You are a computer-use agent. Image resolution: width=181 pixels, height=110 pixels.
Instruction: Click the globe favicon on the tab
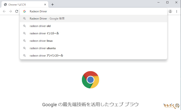coord(5,5)
